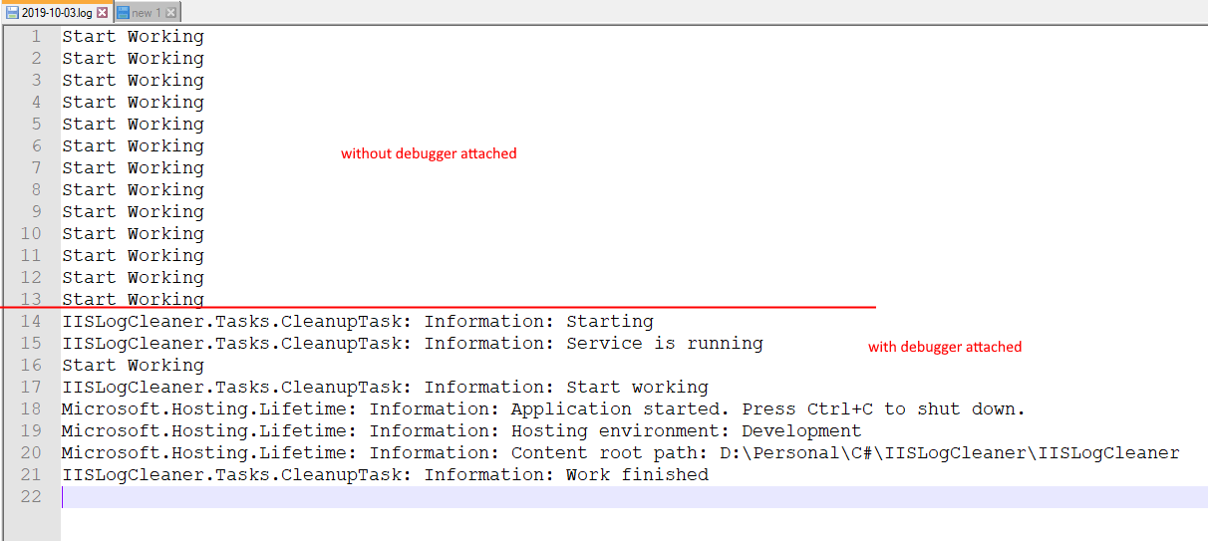
Task: Select line number 1 in the margin
Action: pyautogui.click(x=36, y=37)
